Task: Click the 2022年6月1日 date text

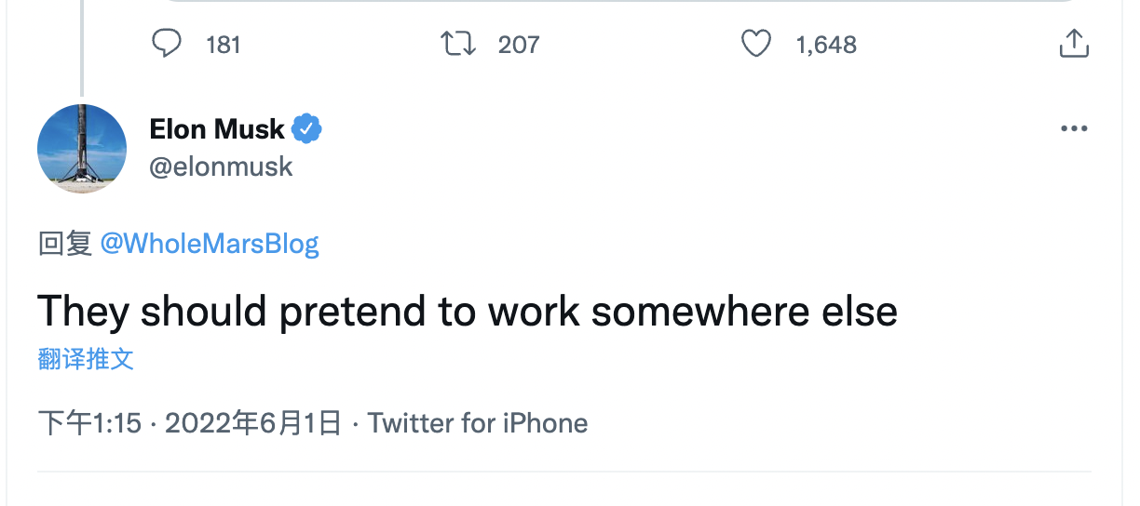Action: pos(253,424)
